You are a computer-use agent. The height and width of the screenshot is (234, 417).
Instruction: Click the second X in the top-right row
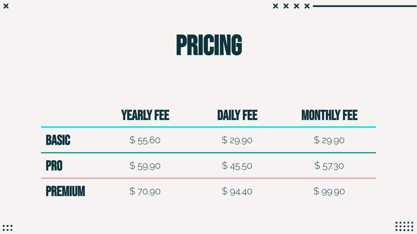286,6
